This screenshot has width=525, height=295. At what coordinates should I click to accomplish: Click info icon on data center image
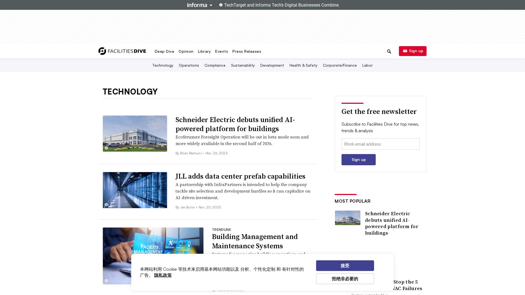pos(106,205)
